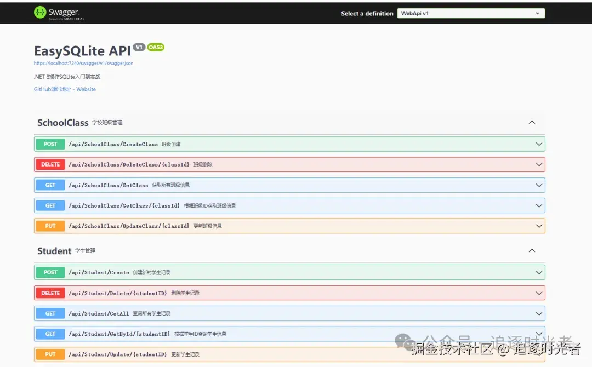Click GET badge of Student/GetById endpoint
This screenshot has width=592, height=367.
click(50, 334)
